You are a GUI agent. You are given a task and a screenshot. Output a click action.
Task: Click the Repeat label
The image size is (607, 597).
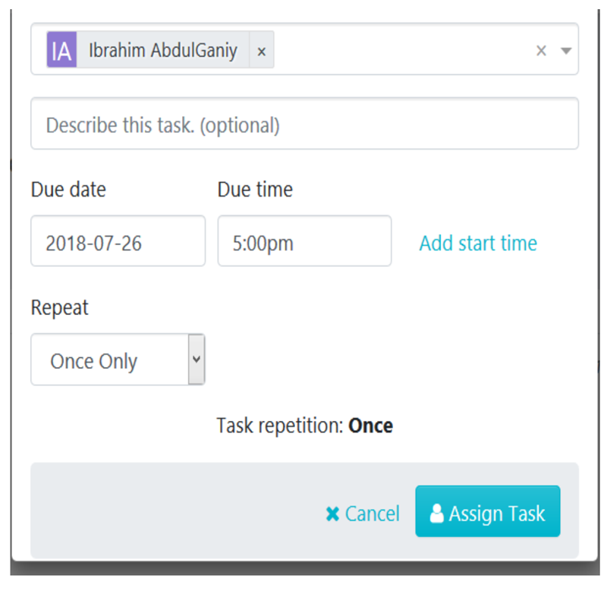[60, 308]
